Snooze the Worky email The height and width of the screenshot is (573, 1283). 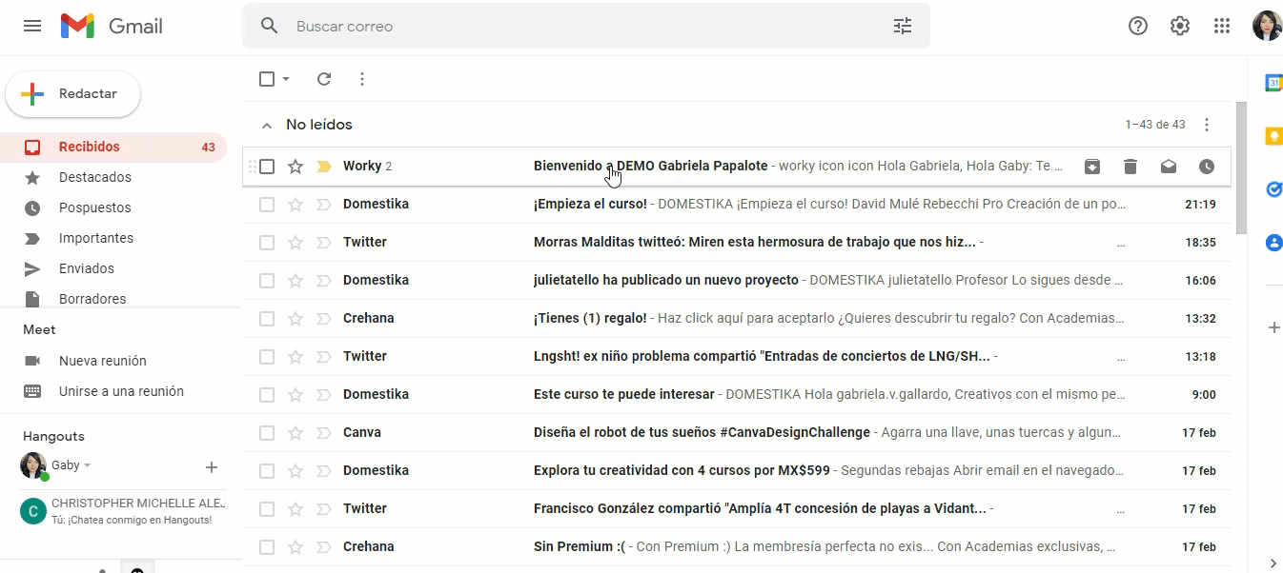1207,167
